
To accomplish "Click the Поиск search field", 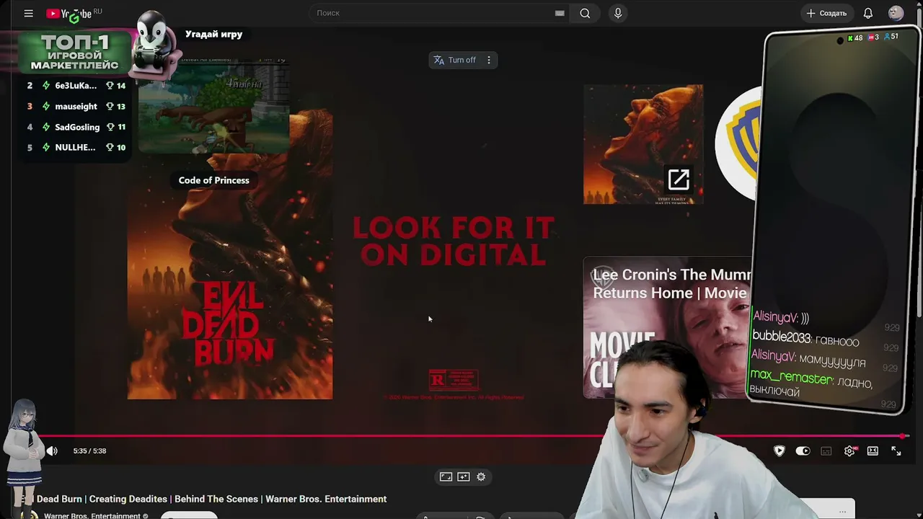I will 433,13.
